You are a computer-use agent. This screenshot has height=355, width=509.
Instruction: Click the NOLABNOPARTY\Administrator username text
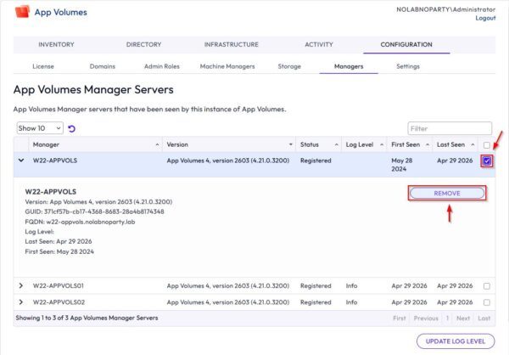click(x=445, y=9)
